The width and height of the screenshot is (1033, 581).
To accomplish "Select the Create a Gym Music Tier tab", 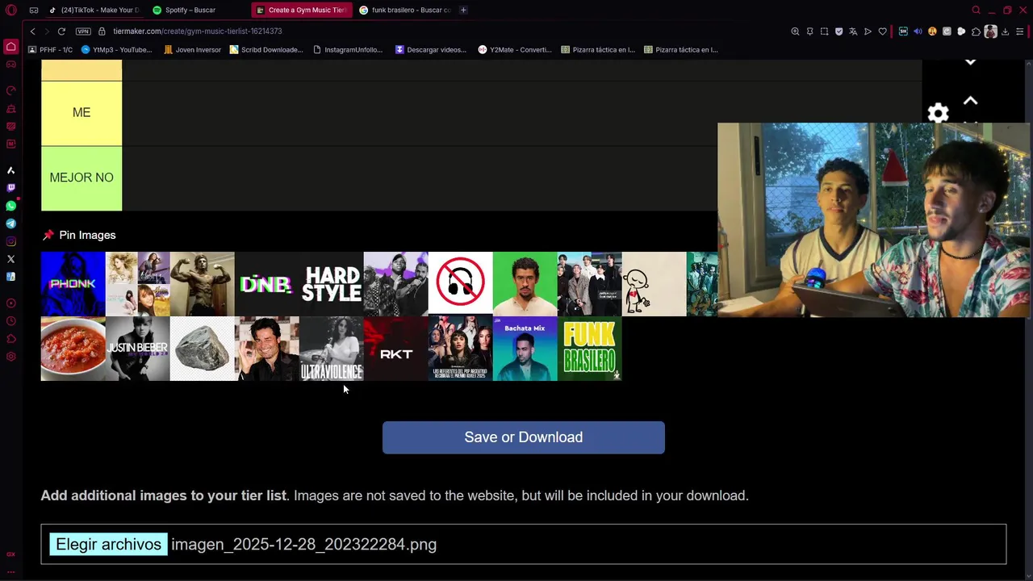I will click(302, 10).
